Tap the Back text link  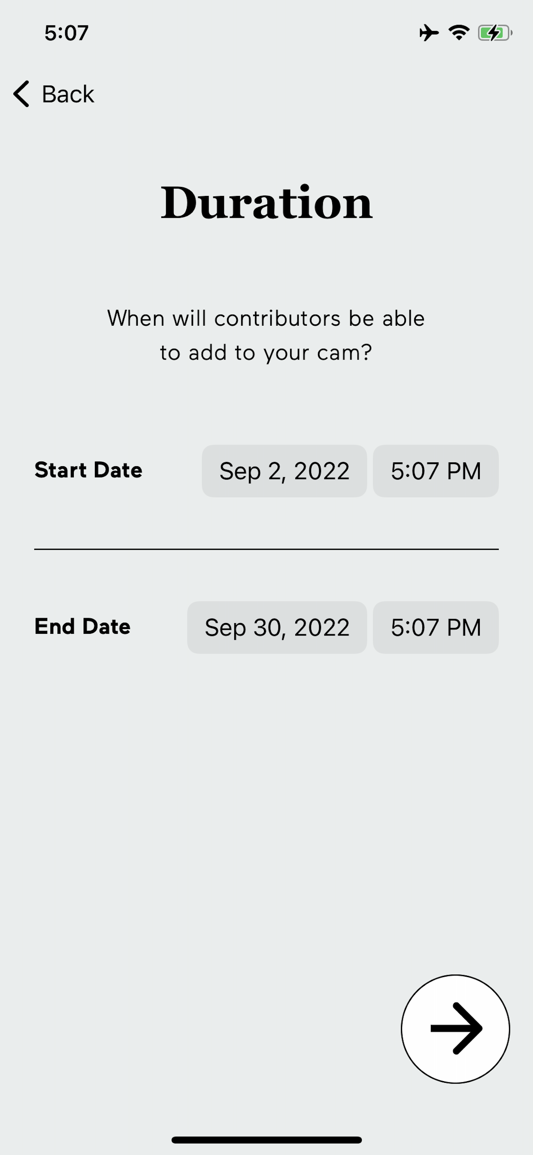click(x=68, y=94)
